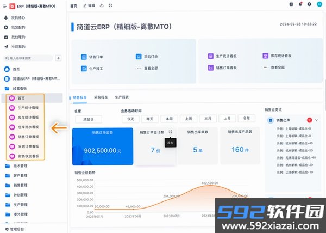Select the 今年 time filter
Viewport: 326px width, 233px height.
(x=247, y=118)
